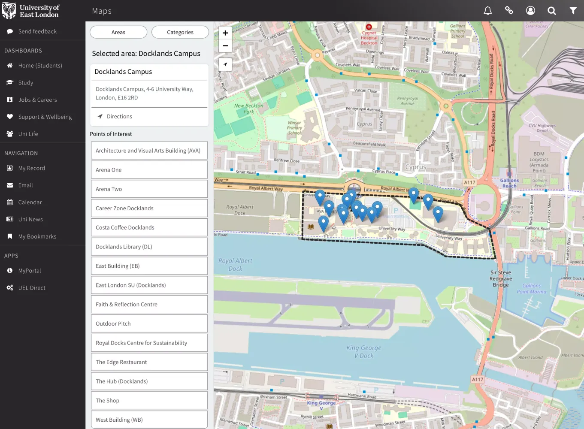Select Architecture and Visual Arts Building (AVA)
Image resolution: width=584 pixels, height=429 pixels.
149,151
